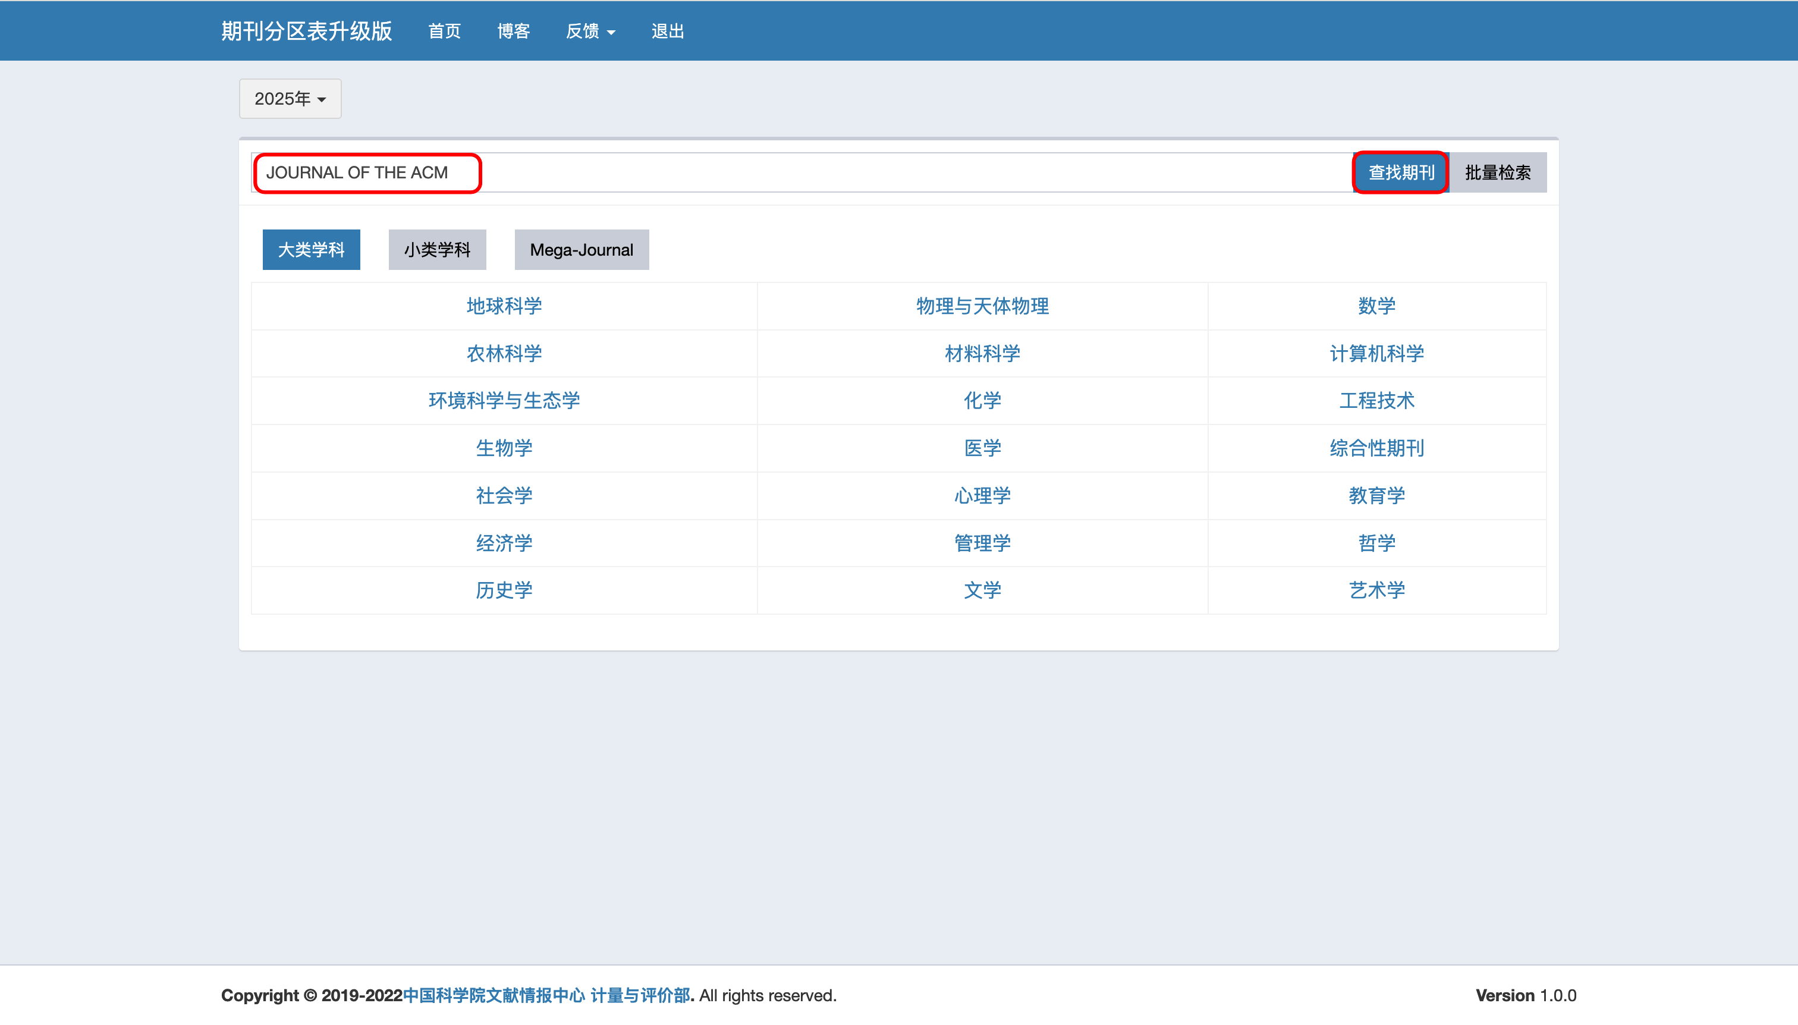Open the 计算机科学 subject link
This screenshot has width=1798, height=1025.
point(1376,353)
